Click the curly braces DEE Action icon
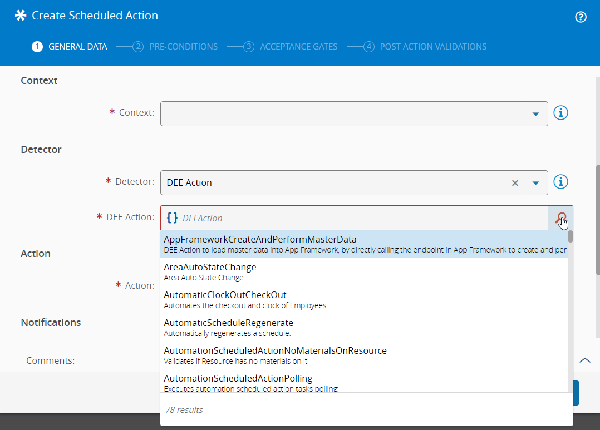The height and width of the screenshot is (430, 600). pyautogui.click(x=173, y=218)
